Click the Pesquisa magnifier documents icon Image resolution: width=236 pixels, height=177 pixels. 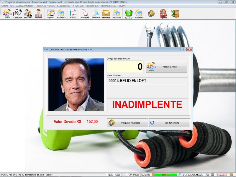tap(96, 14)
